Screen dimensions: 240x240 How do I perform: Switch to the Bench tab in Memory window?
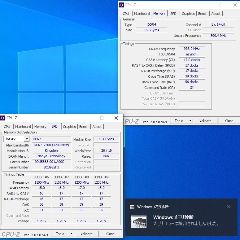click(x=203, y=14)
